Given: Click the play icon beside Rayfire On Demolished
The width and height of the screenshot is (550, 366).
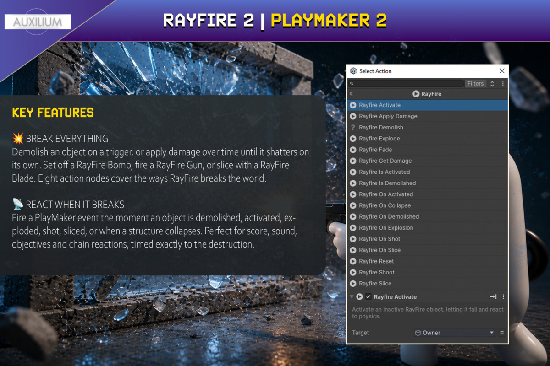Looking at the screenshot, I should tap(353, 216).
